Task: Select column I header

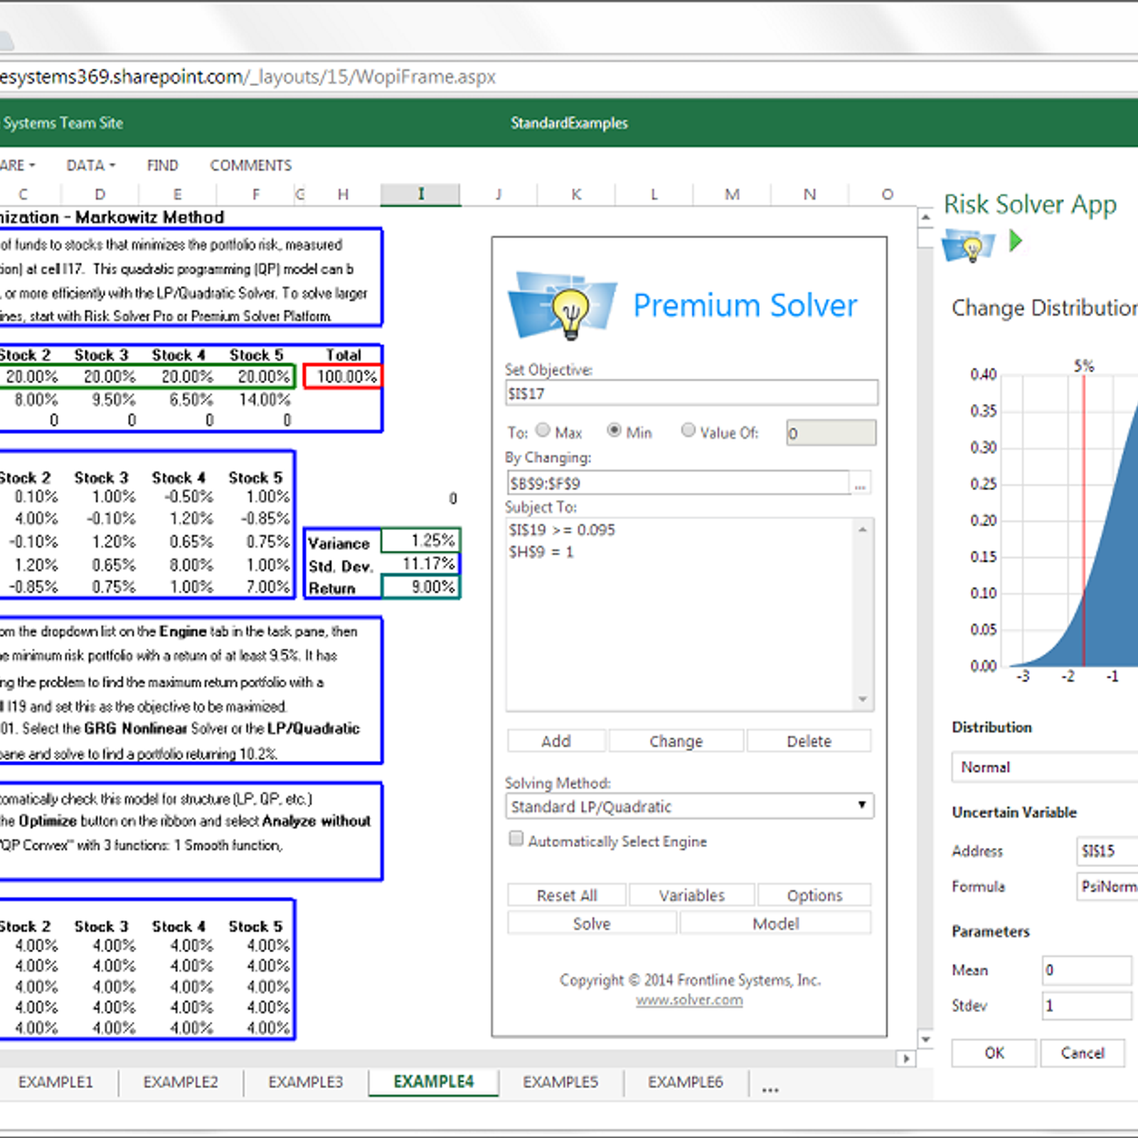Action: [x=420, y=194]
